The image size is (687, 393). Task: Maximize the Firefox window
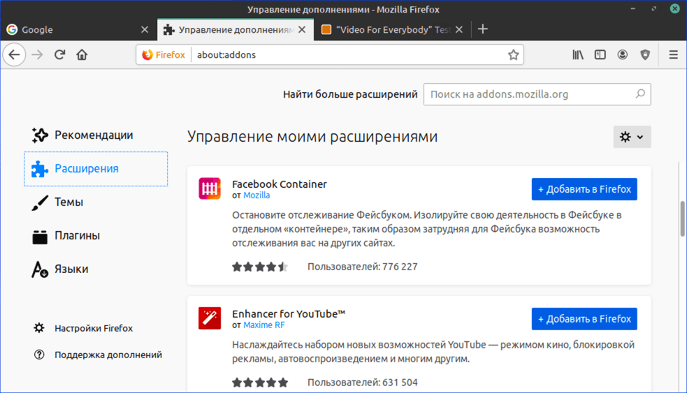[x=653, y=9]
